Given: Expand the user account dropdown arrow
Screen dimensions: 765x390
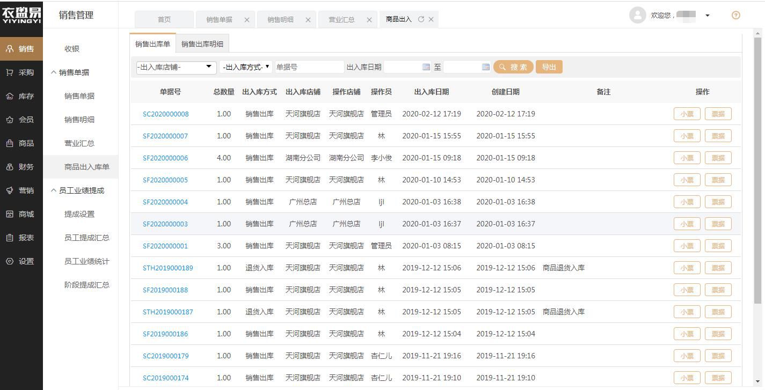Looking at the screenshot, I should point(708,15).
